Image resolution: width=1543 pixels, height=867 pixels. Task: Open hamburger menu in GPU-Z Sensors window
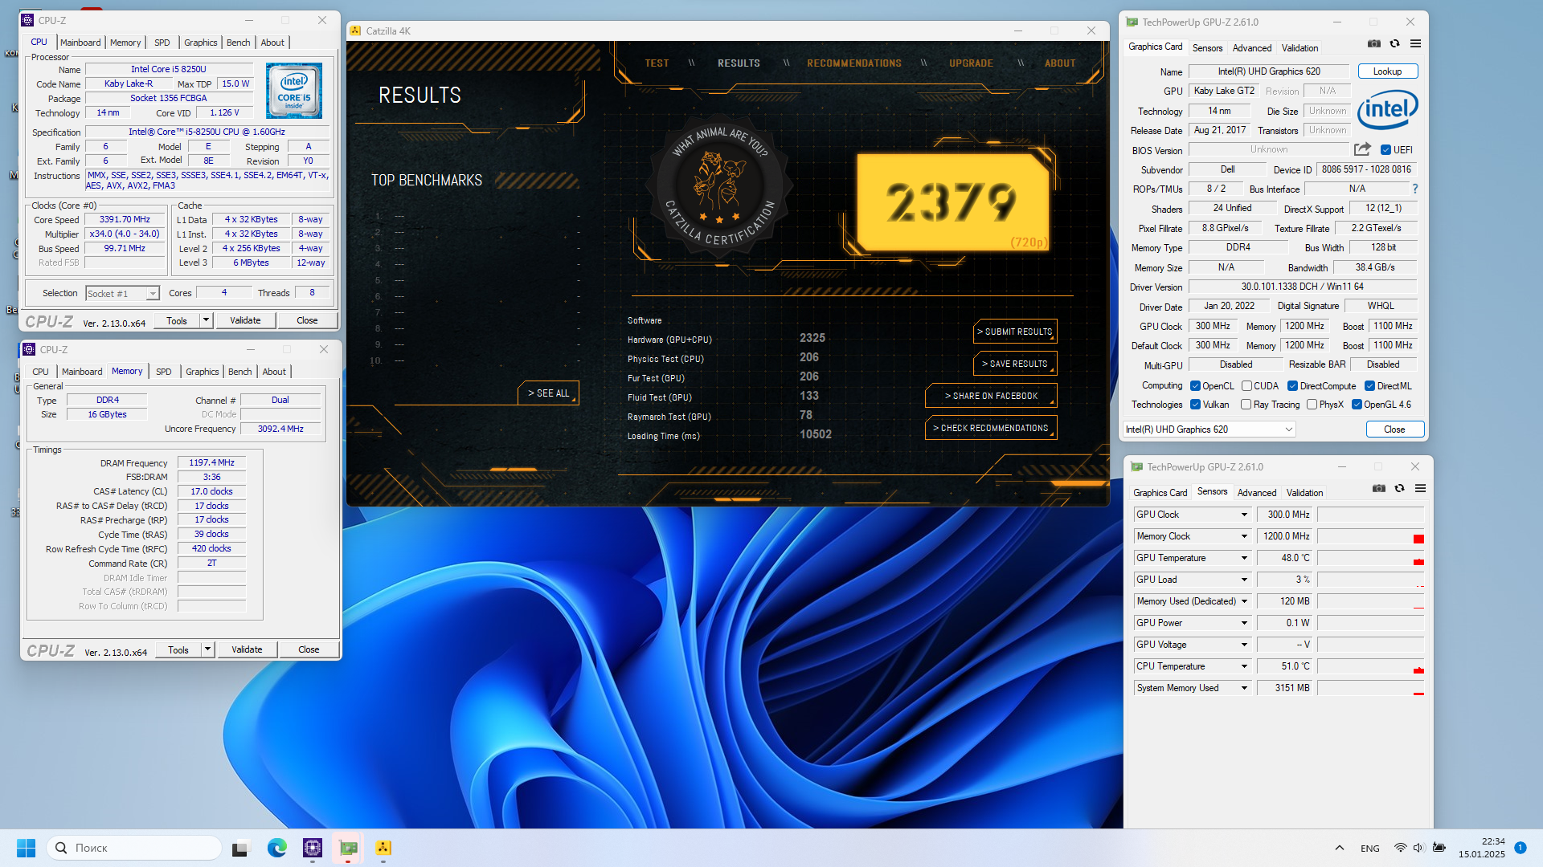point(1421,488)
